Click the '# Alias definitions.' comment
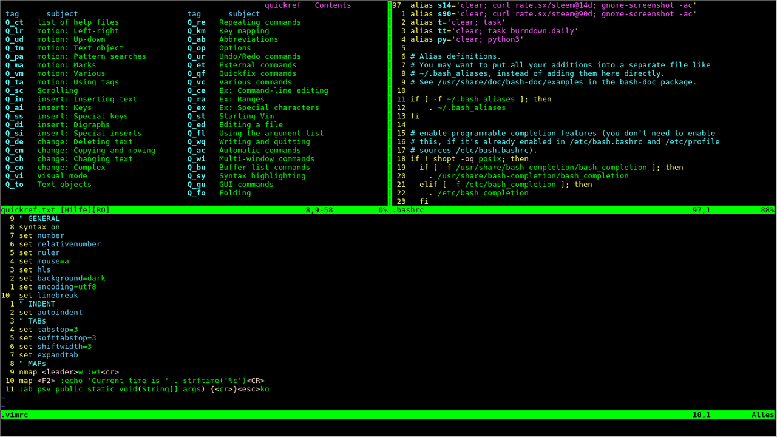This screenshot has width=777, height=437. pos(455,56)
